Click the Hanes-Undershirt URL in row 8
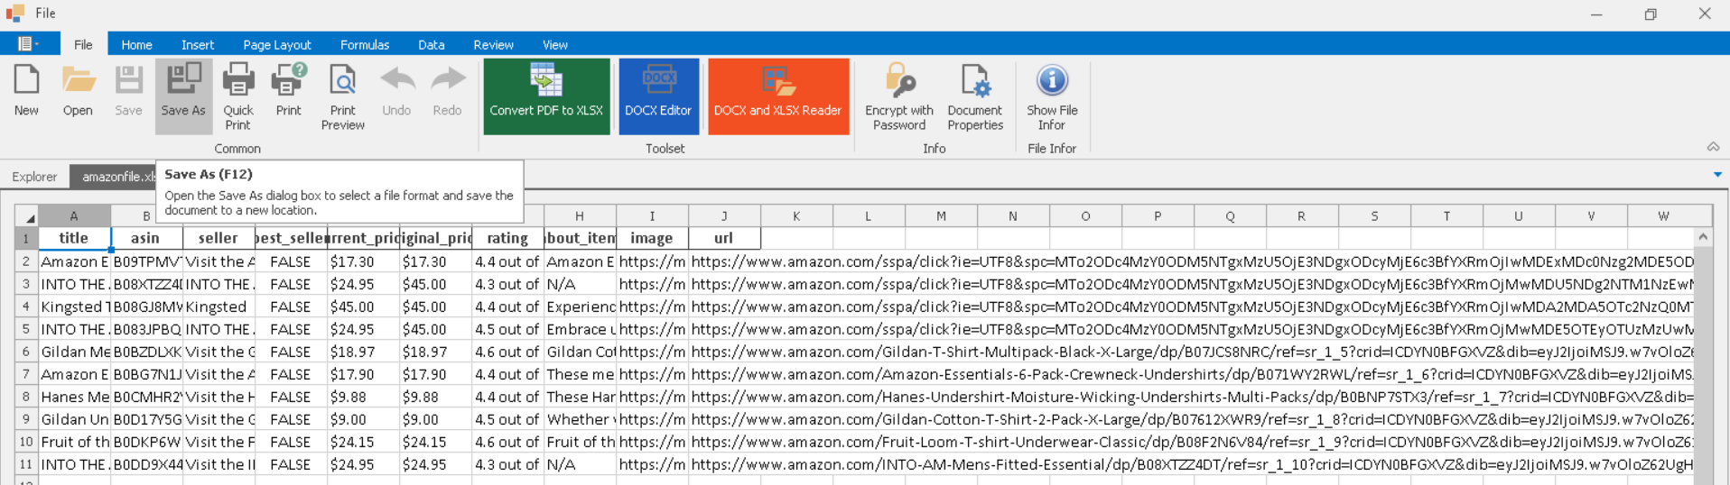 pos(1192,397)
